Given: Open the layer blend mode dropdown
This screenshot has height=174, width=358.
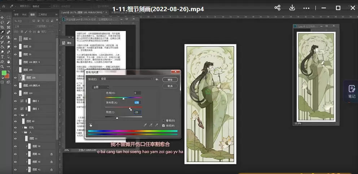Looking at the screenshot, I should (24, 27).
